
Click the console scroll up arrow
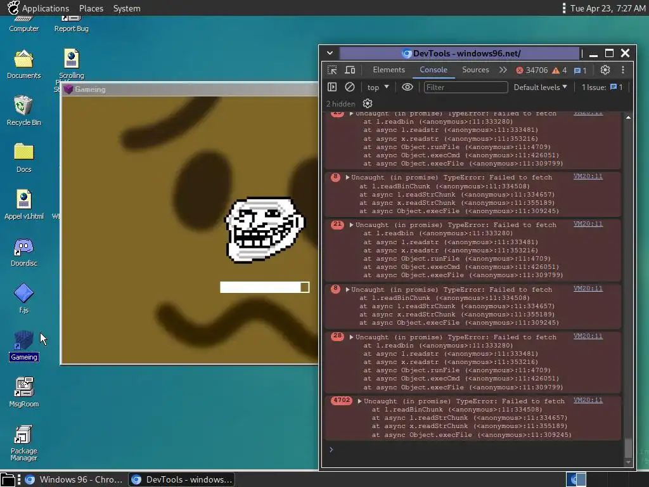[x=628, y=117]
